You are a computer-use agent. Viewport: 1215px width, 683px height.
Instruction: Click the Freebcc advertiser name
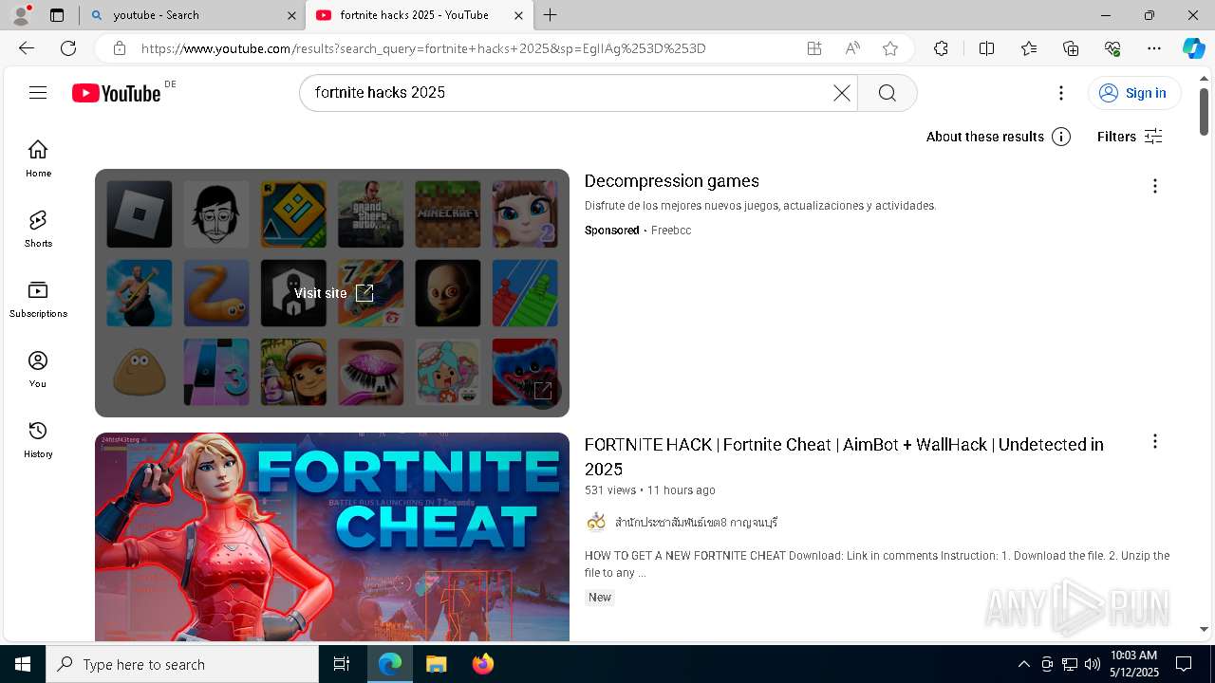[671, 231]
